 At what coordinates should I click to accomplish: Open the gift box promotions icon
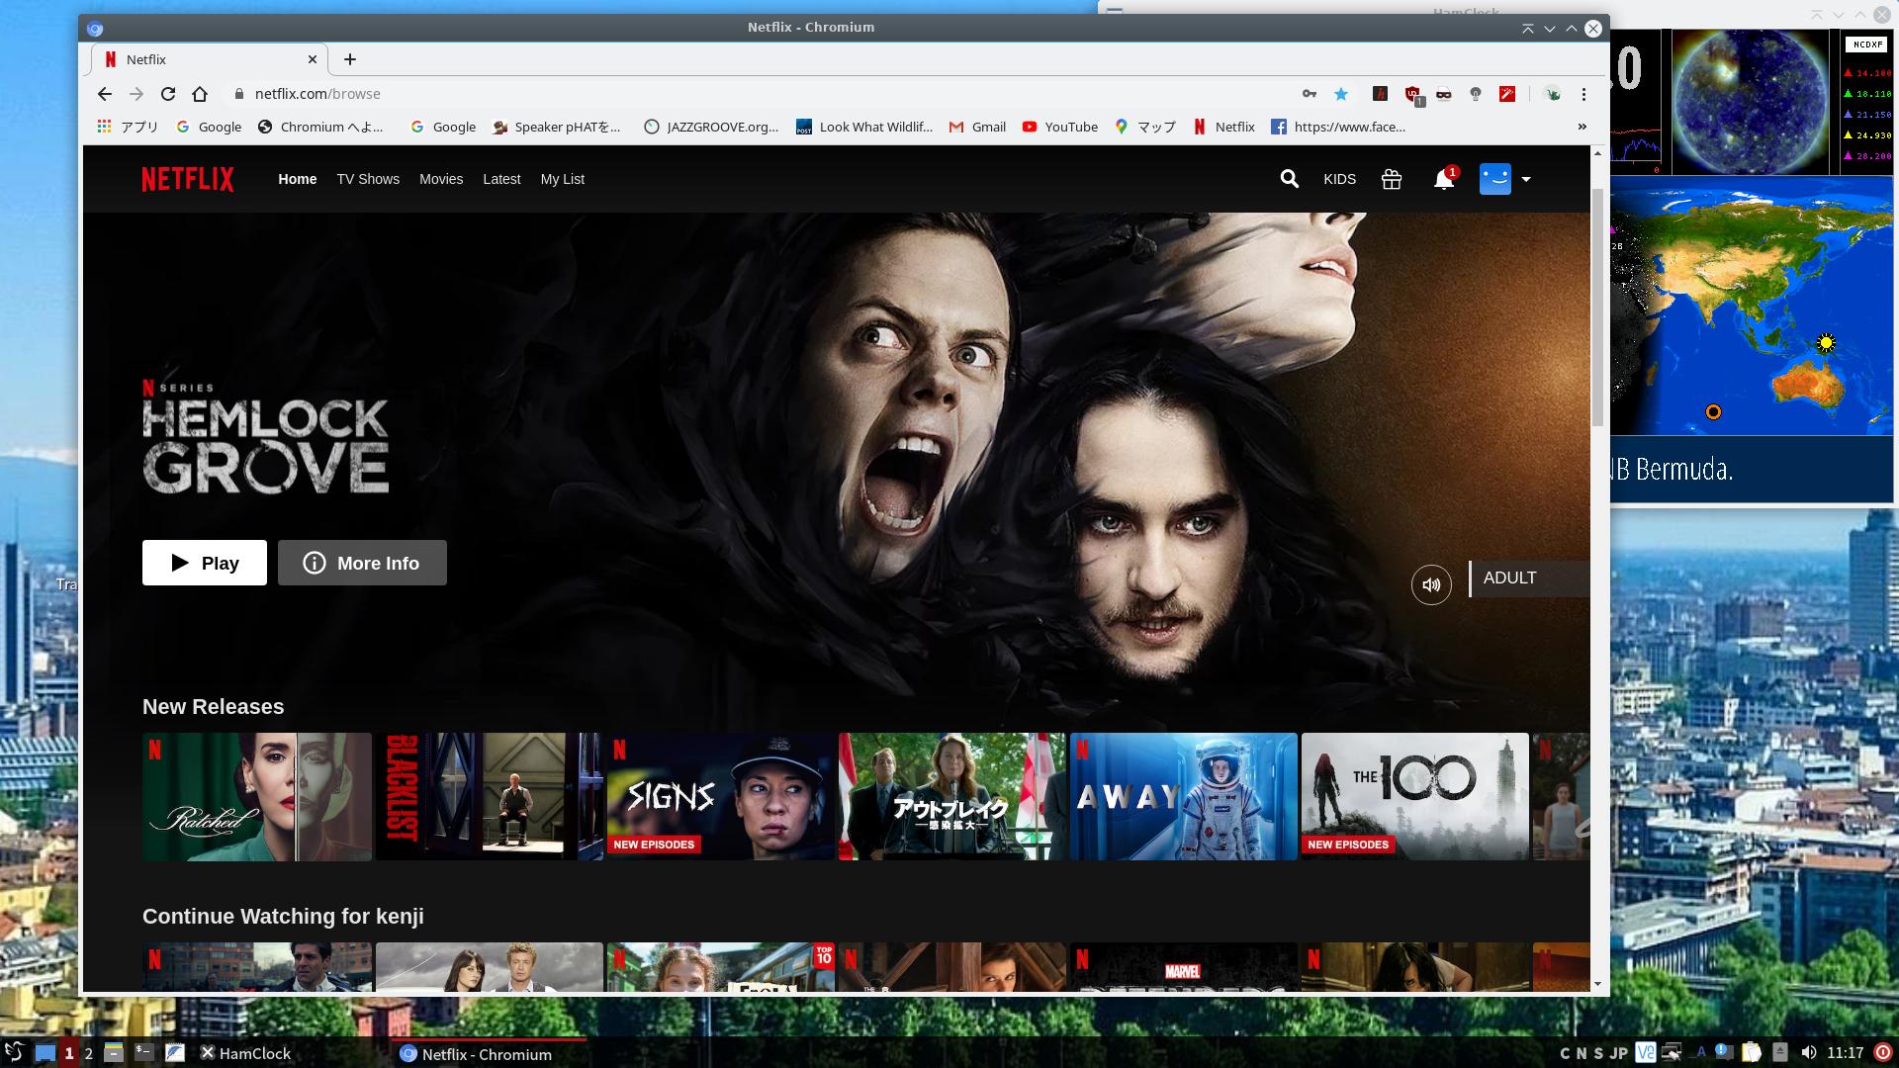tap(1391, 179)
